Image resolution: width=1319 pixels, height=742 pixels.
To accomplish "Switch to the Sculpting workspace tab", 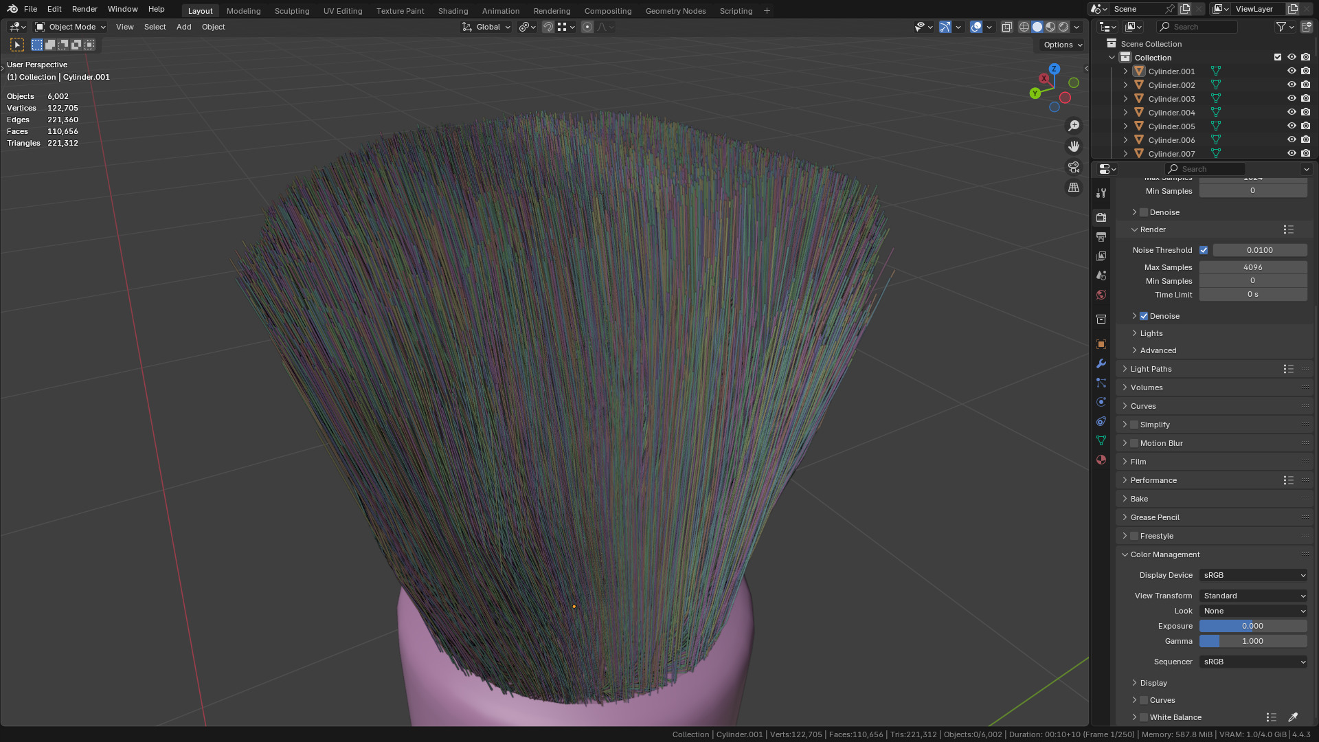I will 292,11.
